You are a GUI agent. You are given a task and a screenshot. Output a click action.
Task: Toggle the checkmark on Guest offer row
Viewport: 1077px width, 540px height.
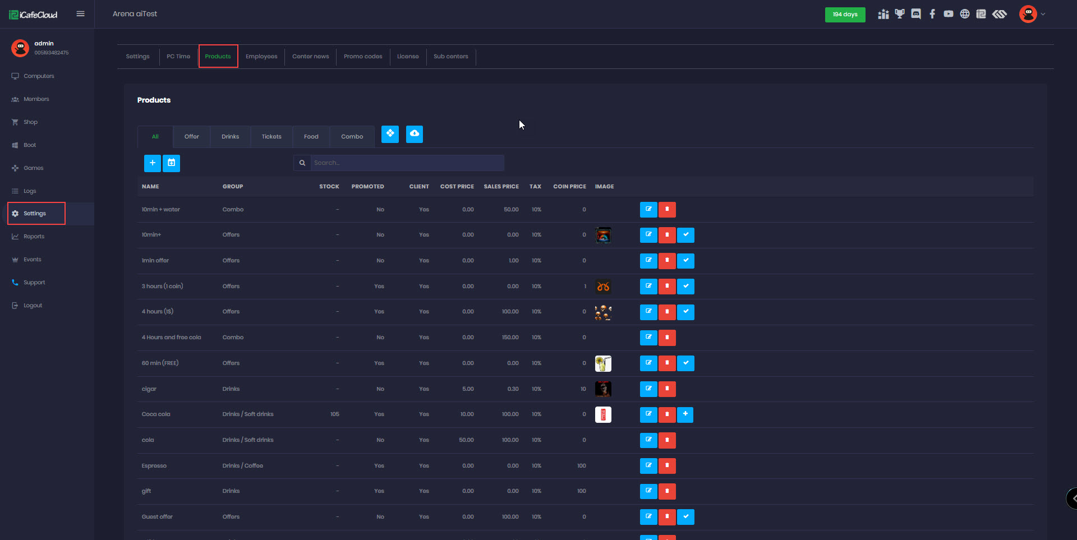[x=685, y=517]
